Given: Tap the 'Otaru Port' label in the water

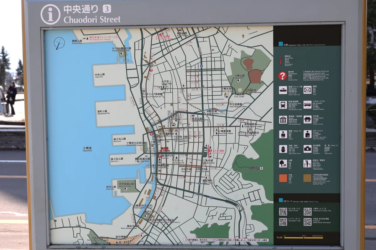Looking at the screenshot, I should pos(87,151).
